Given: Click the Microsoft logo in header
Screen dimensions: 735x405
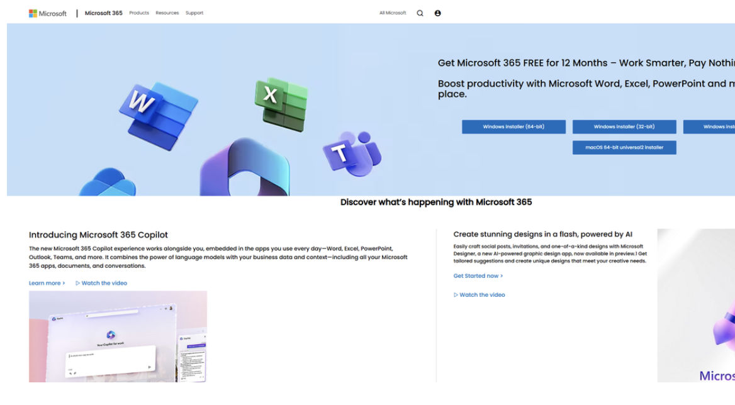Looking at the screenshot, I should coord(48,13).
